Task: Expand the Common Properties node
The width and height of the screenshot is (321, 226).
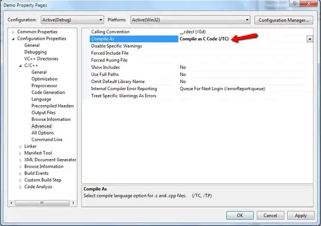Action: (x=13, y=32)
